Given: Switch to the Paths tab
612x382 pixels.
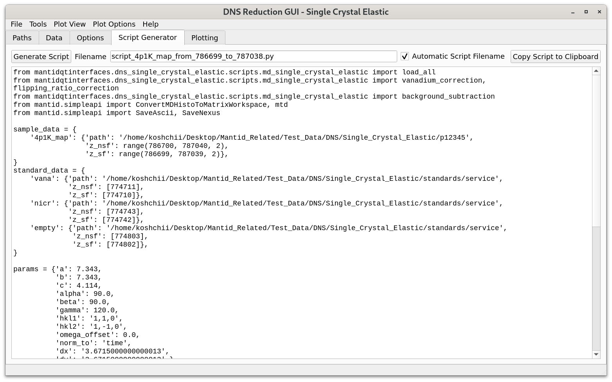Looking at the screenshot, I should pyautogui.click(x=22, y=38).
